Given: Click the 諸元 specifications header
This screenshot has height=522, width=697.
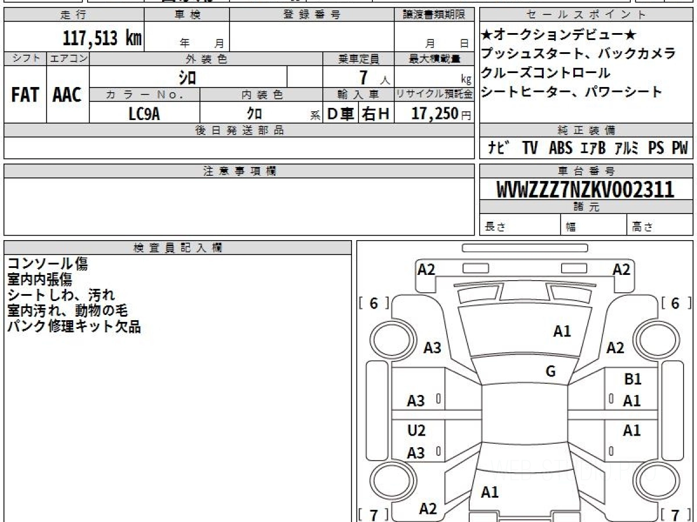Looking at the screenshot, I should [x=586, y=207].
